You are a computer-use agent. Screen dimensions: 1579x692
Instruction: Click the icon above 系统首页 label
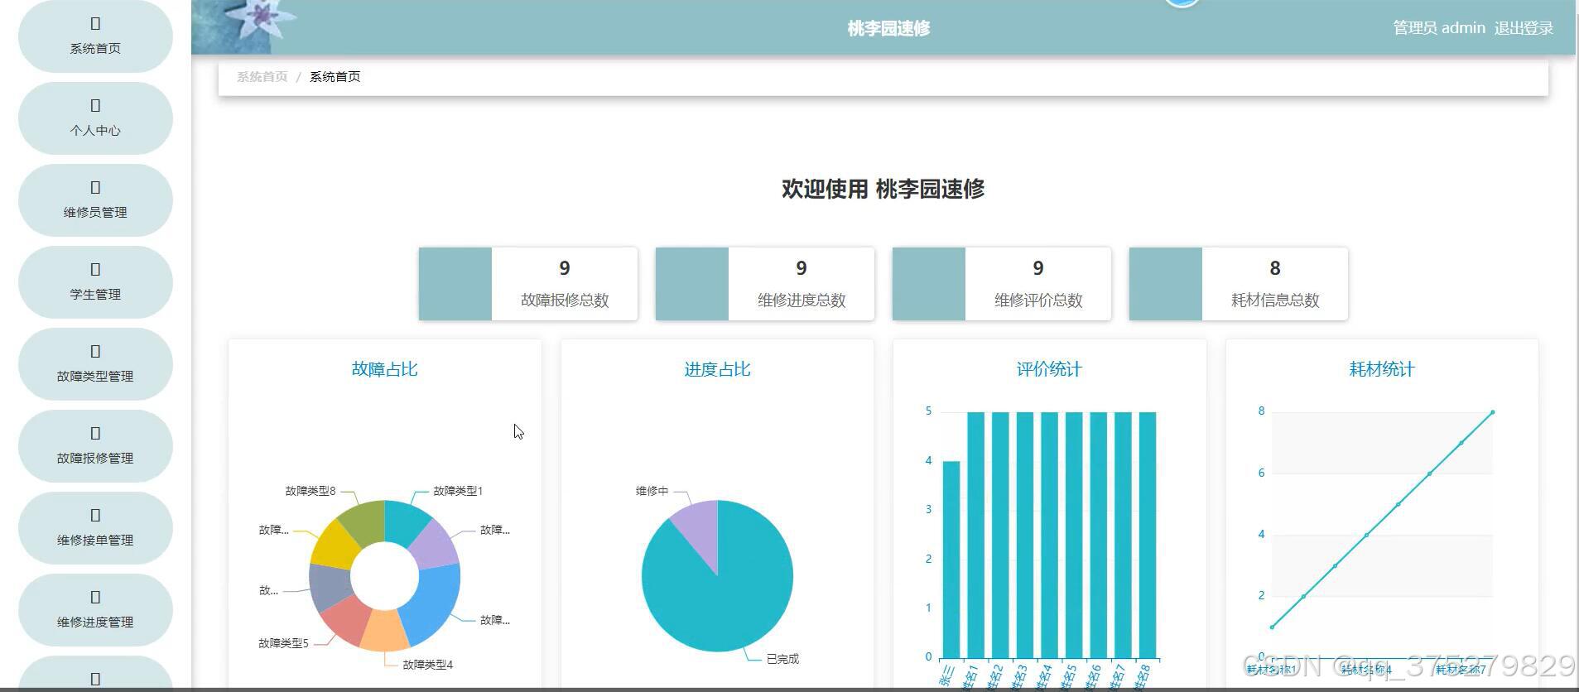(x=95, y=24)
